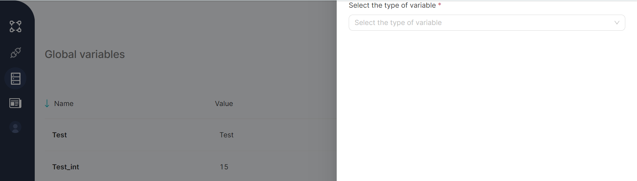Click the Global variables page heading
The width and height of the screenshot is (637, 181).
(85, 54)
